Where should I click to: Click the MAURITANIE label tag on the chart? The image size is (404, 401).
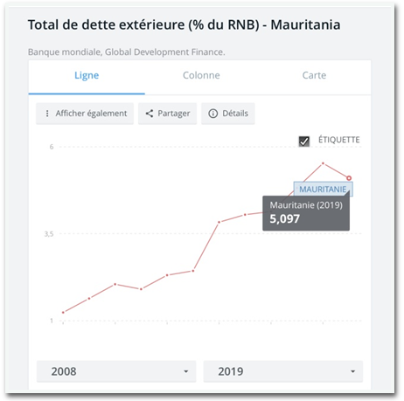pyautogui.click(x=323, y=190)
